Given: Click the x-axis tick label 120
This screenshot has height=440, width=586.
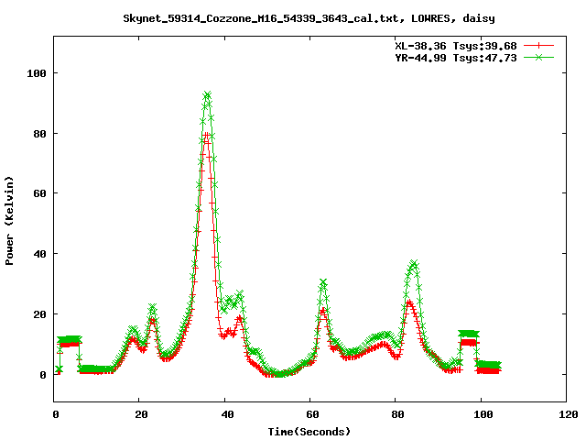Looking at the screenshot, I should tap(569, 414).
